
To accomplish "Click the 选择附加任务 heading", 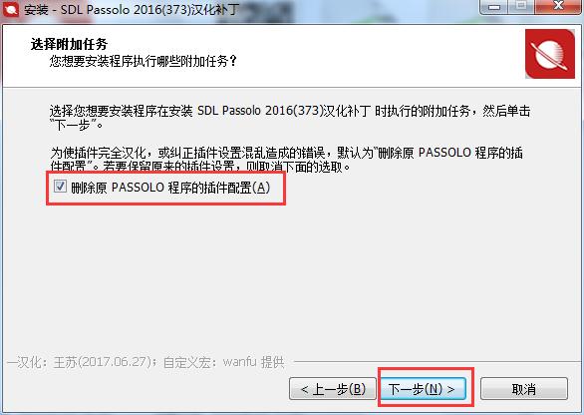I will pos(70,44).
